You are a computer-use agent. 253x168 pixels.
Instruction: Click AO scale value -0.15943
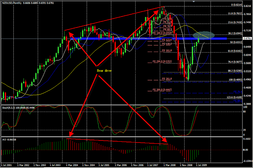point(247,161)
